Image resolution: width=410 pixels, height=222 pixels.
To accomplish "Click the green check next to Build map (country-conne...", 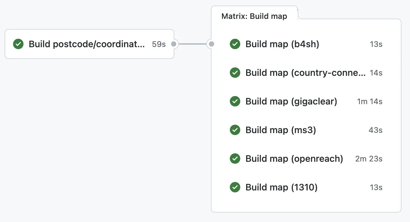I will tap(235, 73).
